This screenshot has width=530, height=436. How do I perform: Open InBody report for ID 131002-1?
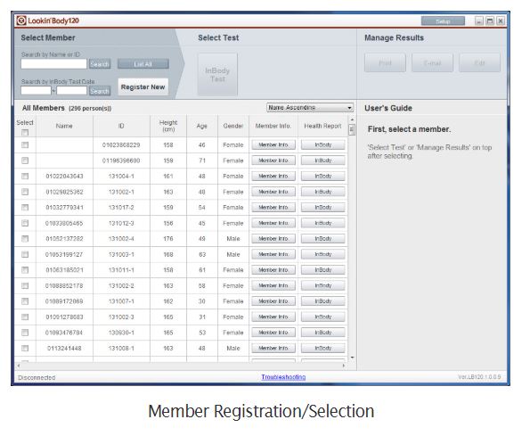323,192
